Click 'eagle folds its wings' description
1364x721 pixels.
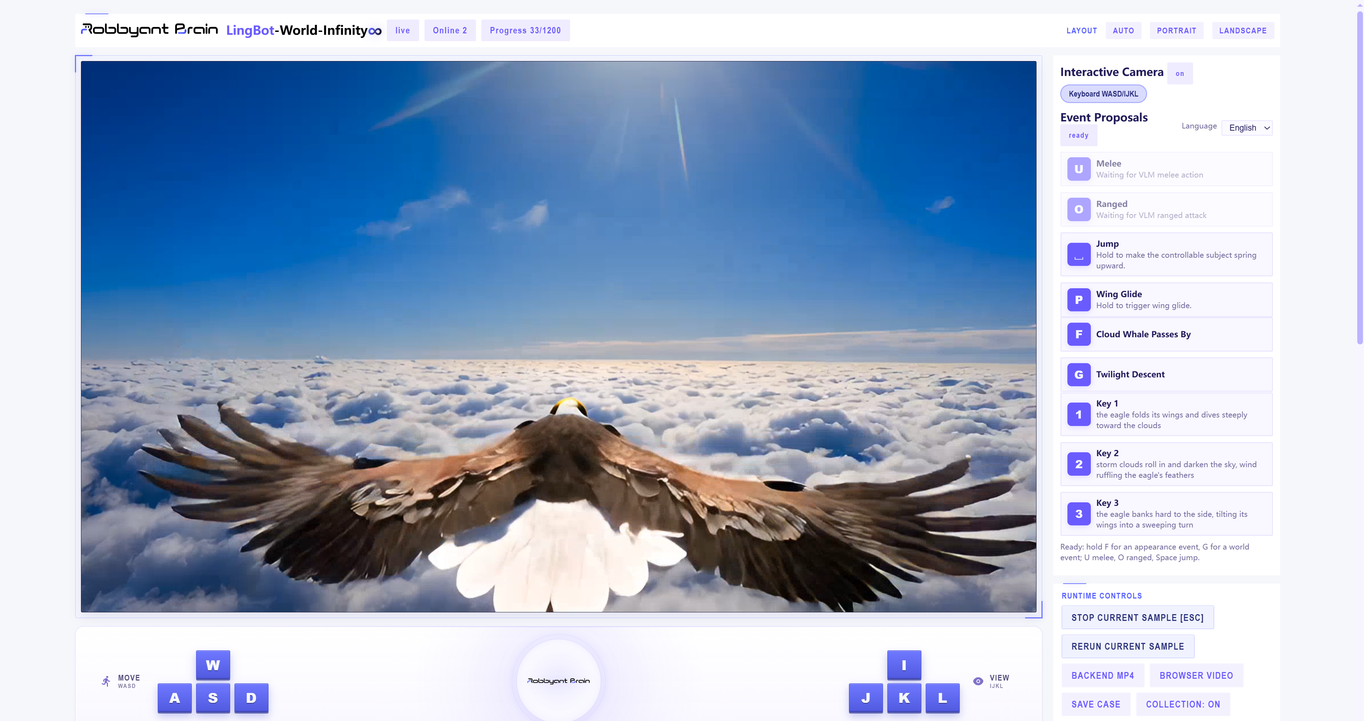[x=1171, y=420]
